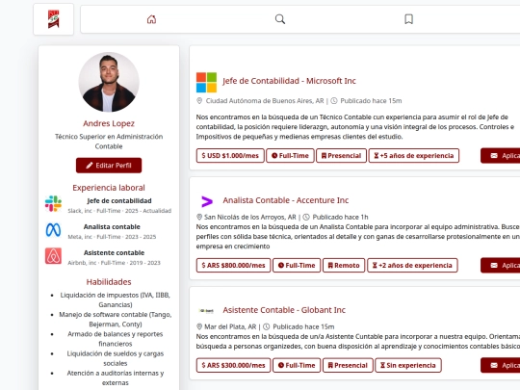The height and width of the screenshot is (390, 520).
Task: Click Full-Time tag on Microsoft job
Action: [290, 156]
